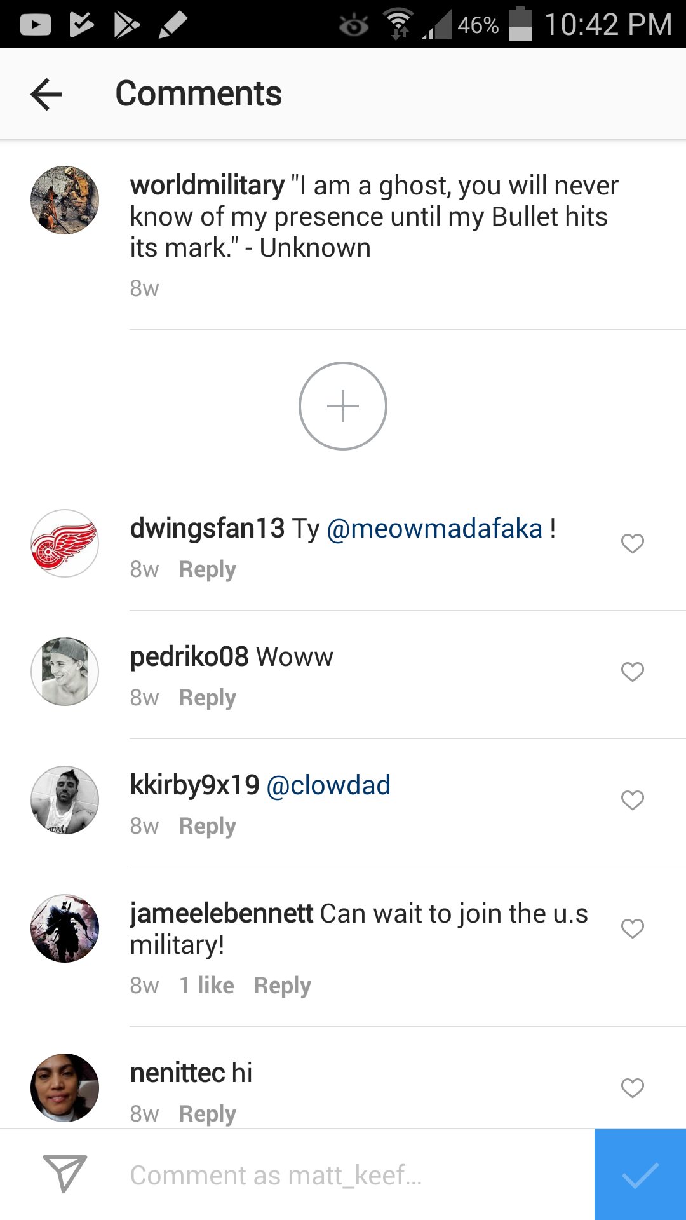Reply to jameelebennett's comment
Viewport: 686px width, 1220px height.
282,986
